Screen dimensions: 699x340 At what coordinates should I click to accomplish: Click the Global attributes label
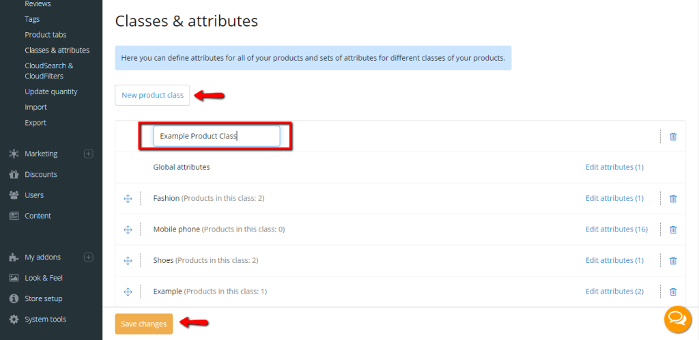(x=182, y=167)
